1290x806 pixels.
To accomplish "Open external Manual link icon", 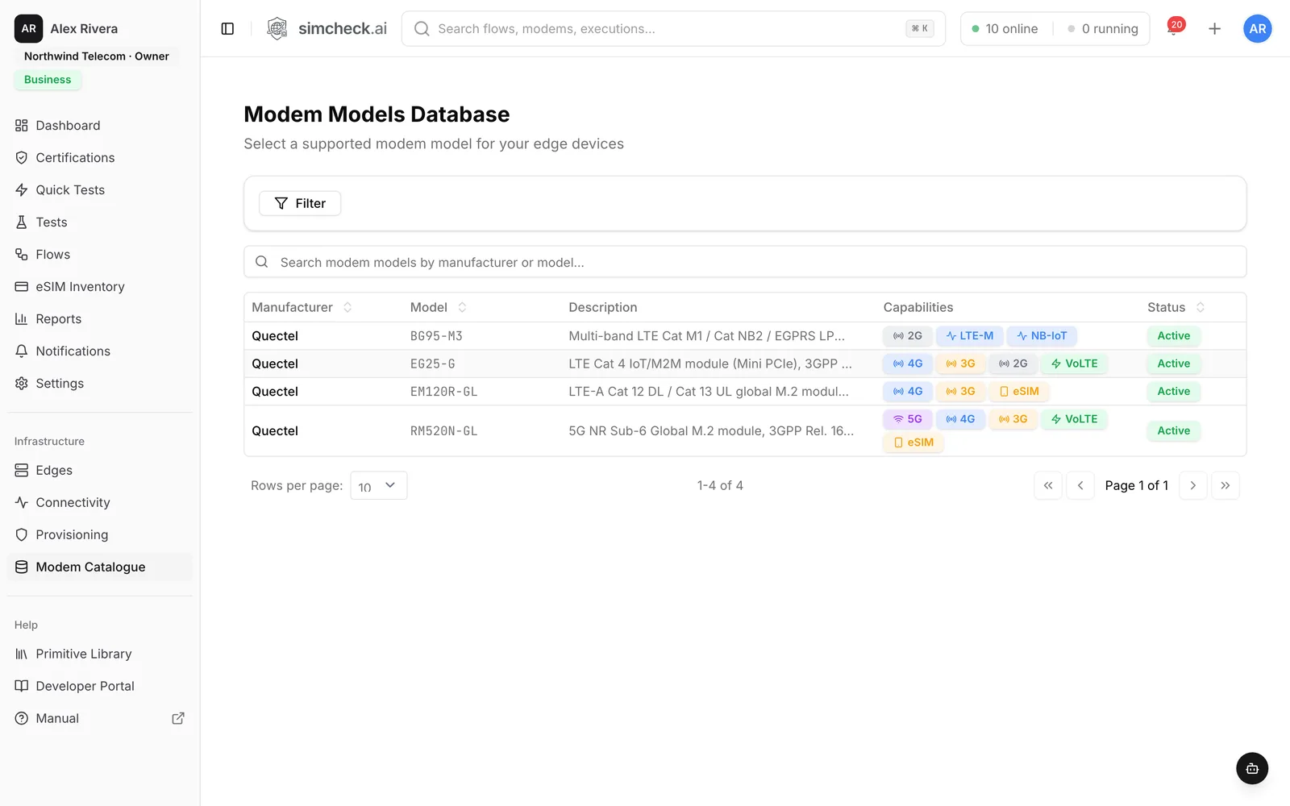I will coord(178,718).
